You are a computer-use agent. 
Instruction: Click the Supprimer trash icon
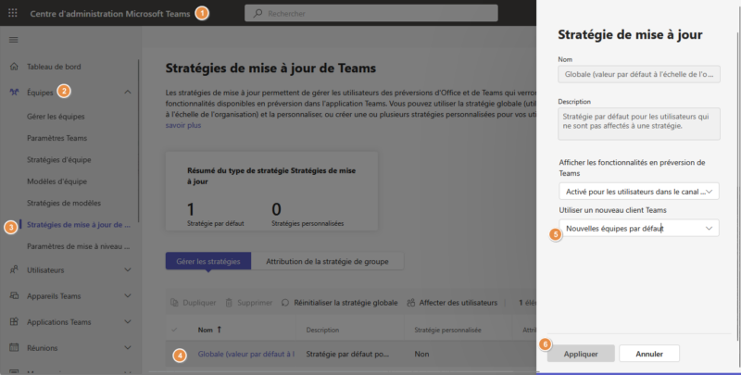tap(229, 302)
